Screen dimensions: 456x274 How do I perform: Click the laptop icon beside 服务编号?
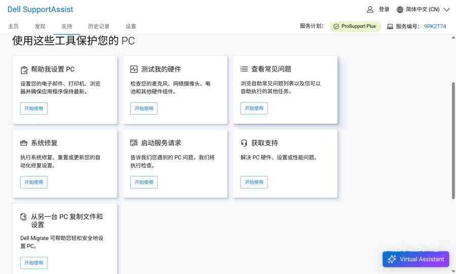[x=390, y=26]
